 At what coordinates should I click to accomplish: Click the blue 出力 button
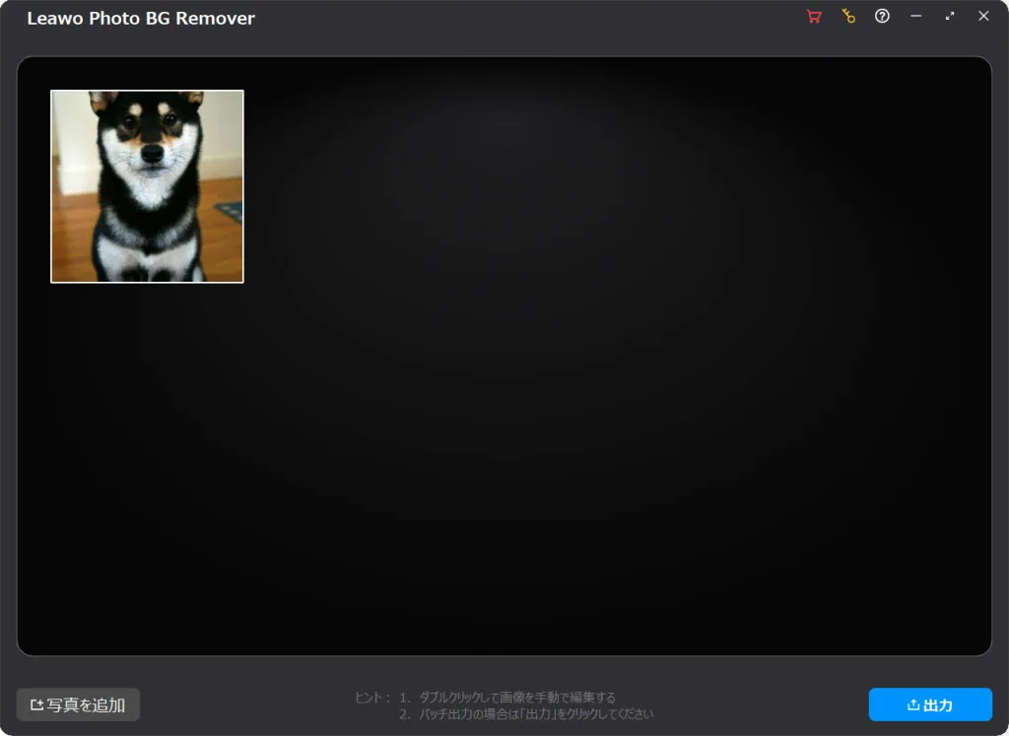click(x=930, y=704)
